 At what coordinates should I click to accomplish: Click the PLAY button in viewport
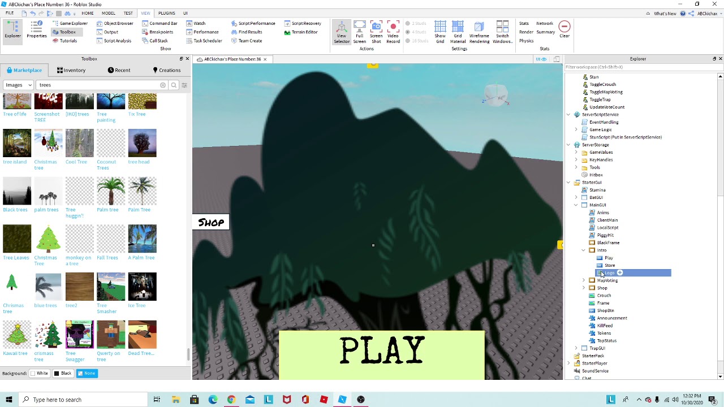(x=382, y=354)
